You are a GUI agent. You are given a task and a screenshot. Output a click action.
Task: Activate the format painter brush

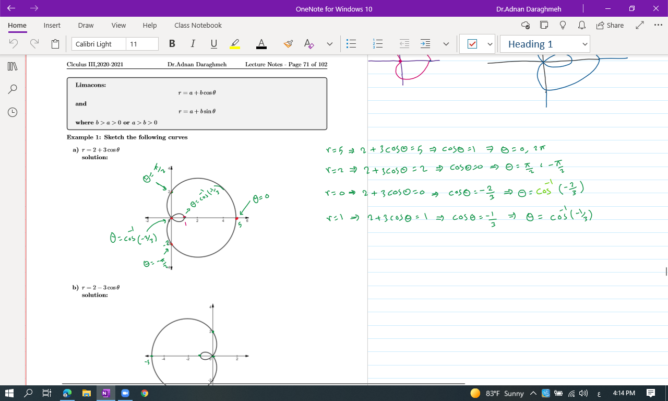pyautogui.click(x=288, y=44)
